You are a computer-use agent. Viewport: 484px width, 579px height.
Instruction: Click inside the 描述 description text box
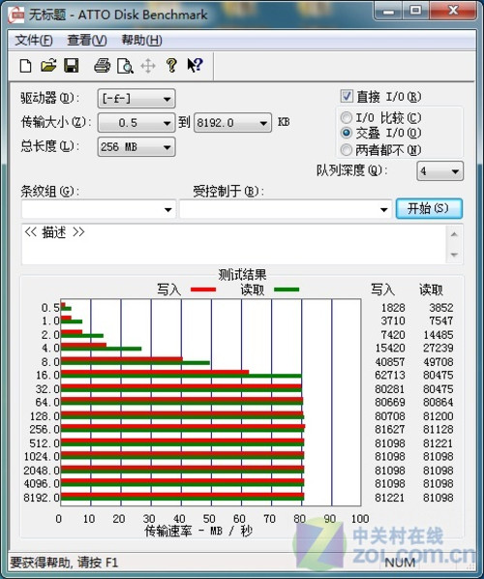pyautogui.click(x=234, y=244)
